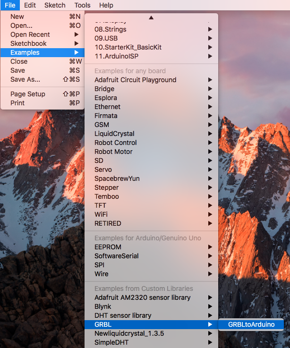The height and width of the screenshot is (348, 290).
Task: Open the Tools menu
Action: pyautogui.click(x=82, y=5)
